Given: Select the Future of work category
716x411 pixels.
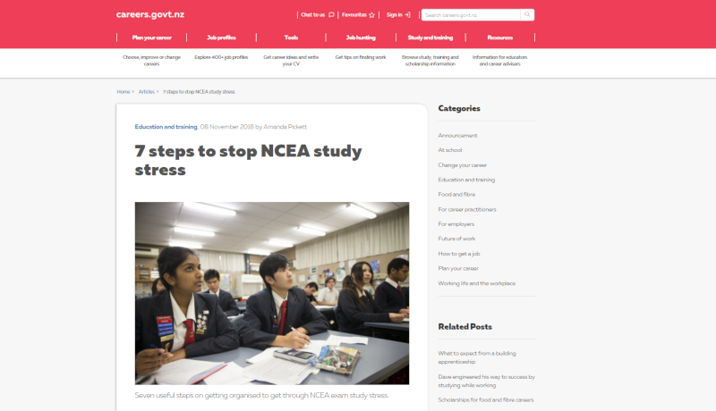Looking at the screenshot, I should [456, 239].
